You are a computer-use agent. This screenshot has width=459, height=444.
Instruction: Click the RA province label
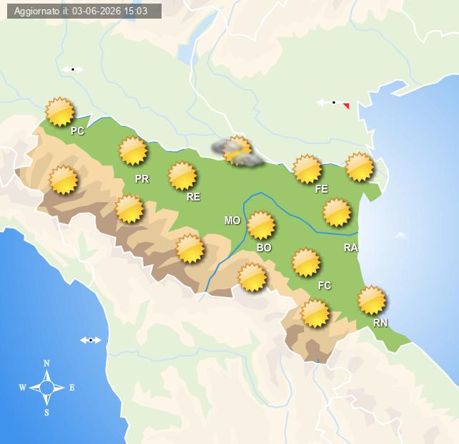pos(351,248)
